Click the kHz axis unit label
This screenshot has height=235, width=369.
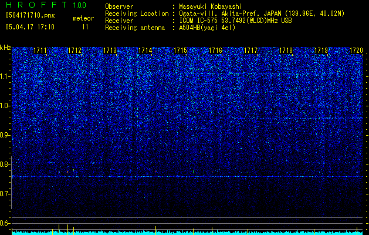click(x=5, y=48)
